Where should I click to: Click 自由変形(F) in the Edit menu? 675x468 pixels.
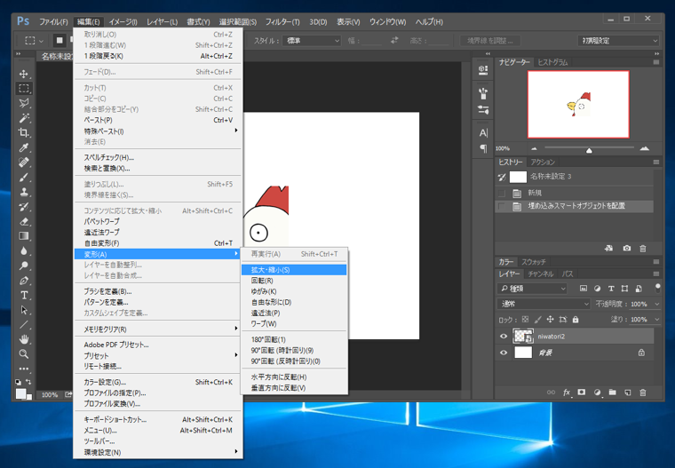(101, 242)
